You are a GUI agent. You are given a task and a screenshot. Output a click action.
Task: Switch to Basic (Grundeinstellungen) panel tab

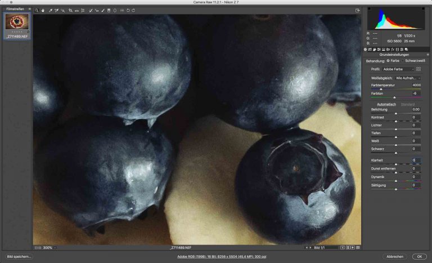365,50
